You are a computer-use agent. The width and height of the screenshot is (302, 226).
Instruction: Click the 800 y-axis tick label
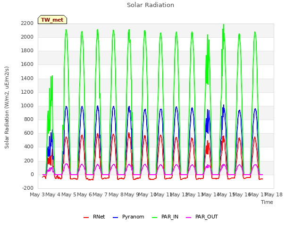[29, 119]
